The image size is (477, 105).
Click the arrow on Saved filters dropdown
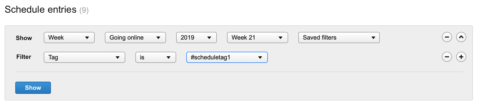(373, 38)
